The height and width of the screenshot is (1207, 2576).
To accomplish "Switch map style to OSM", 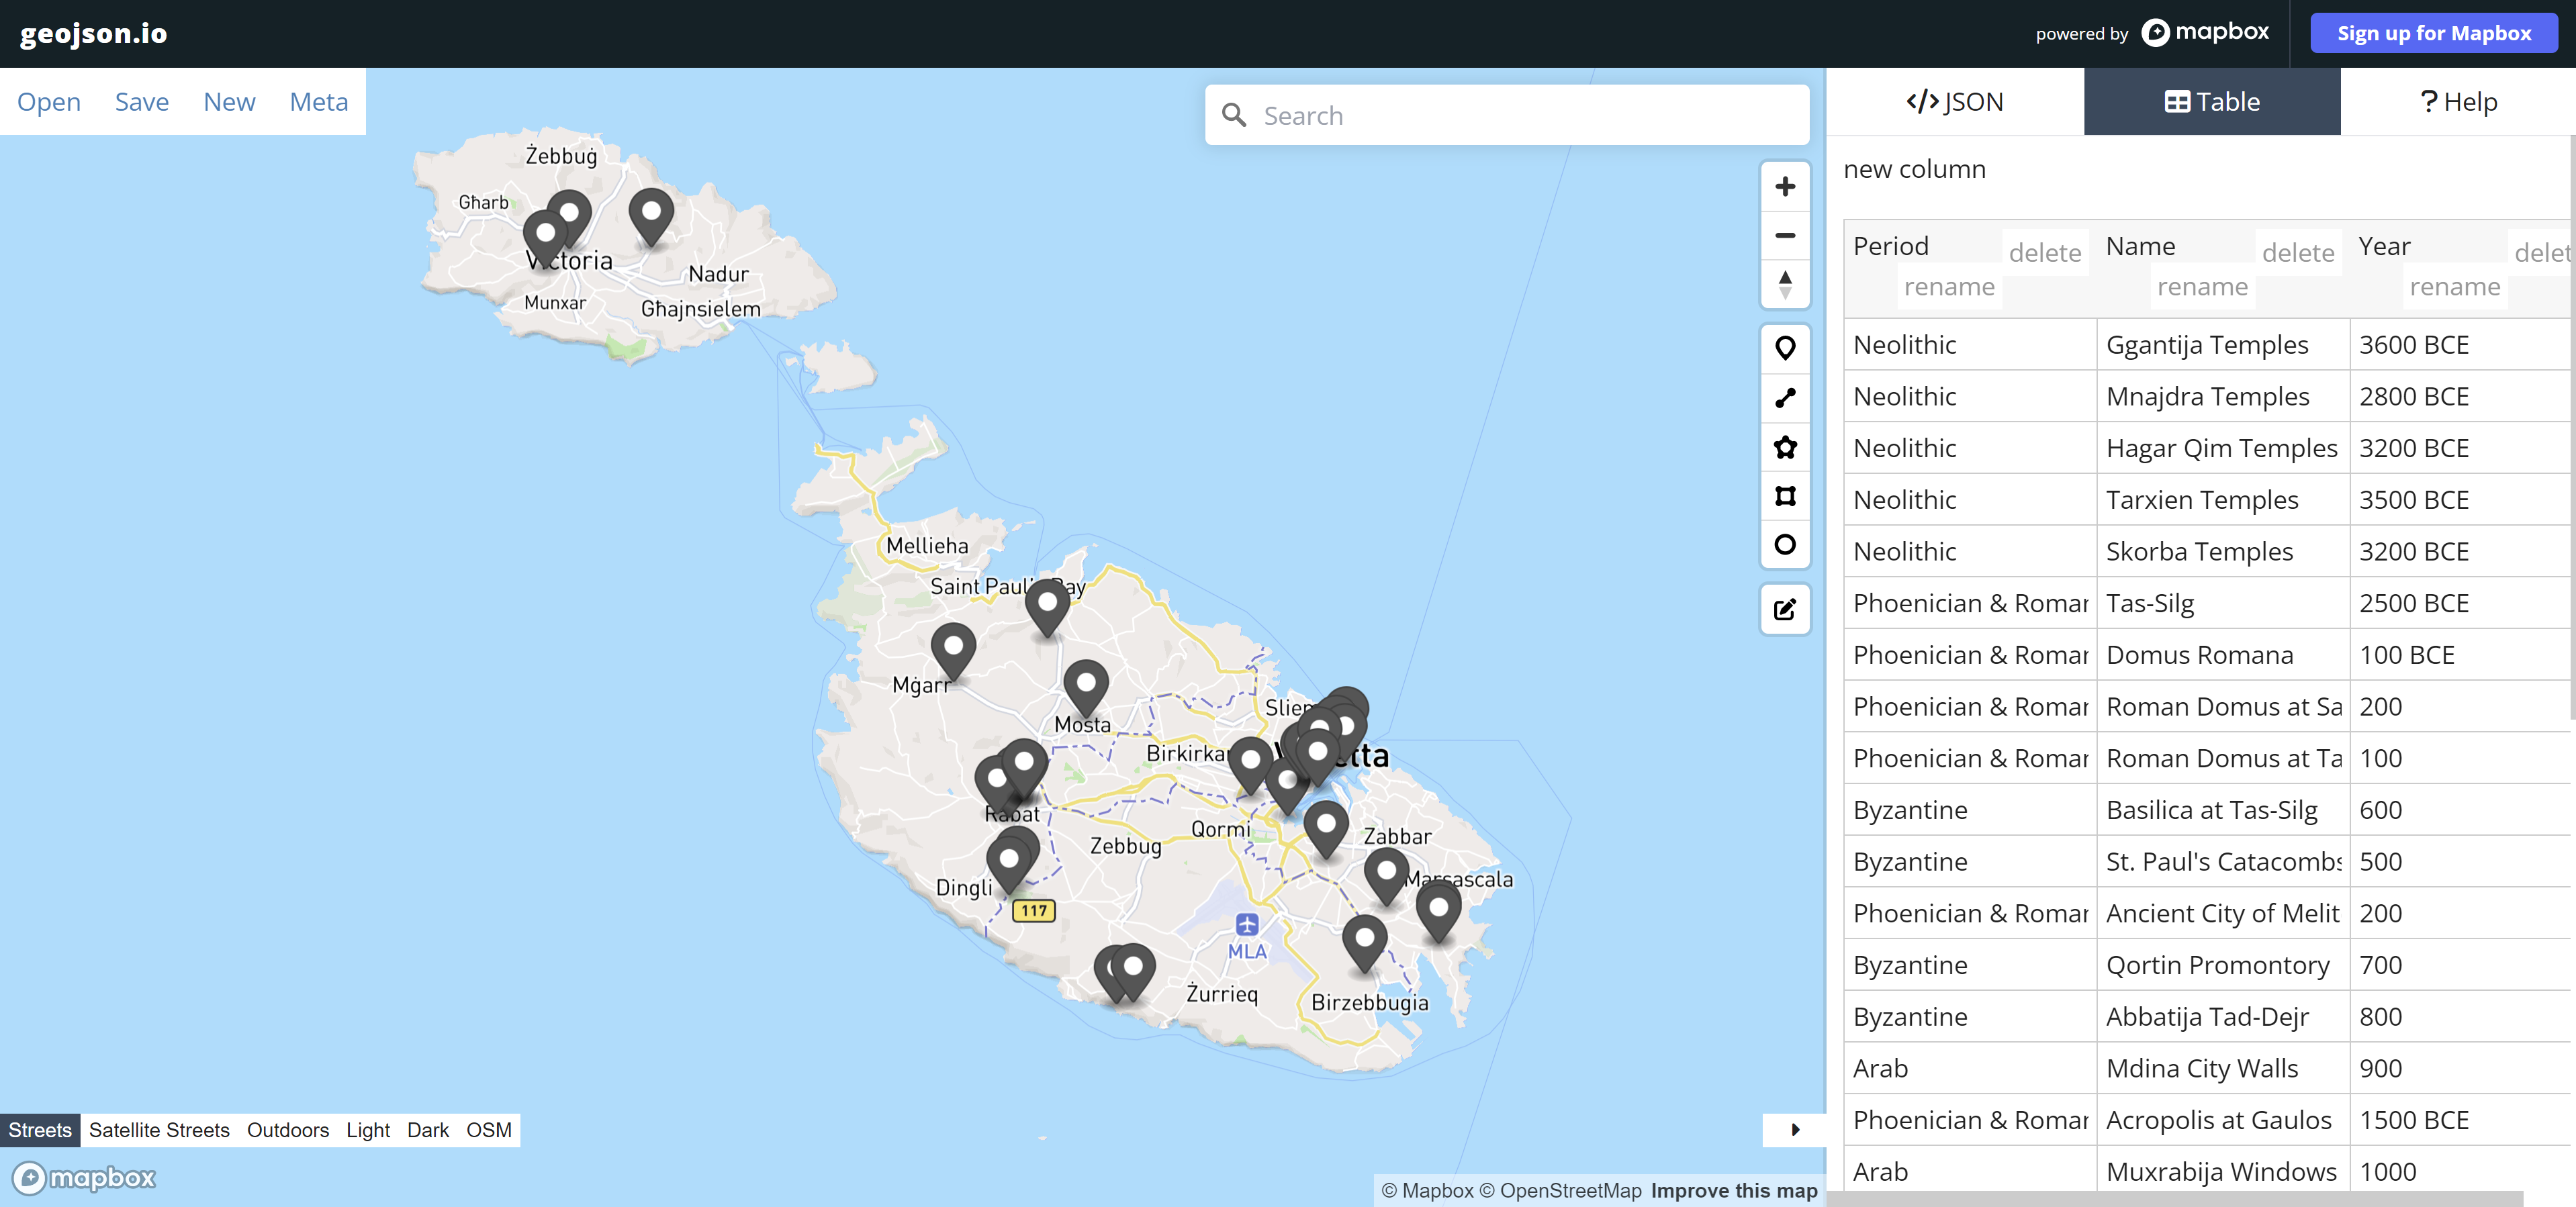I will tap(488, 1130).
